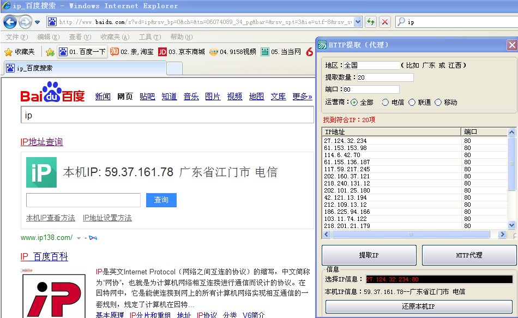Expand the www.ip138.com result dropdown arrow
518x318 pixels.
(x=79, y=238)
